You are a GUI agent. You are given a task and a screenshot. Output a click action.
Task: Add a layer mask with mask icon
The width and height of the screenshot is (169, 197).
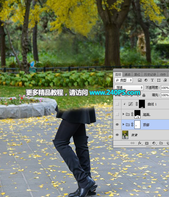(147, 143)
